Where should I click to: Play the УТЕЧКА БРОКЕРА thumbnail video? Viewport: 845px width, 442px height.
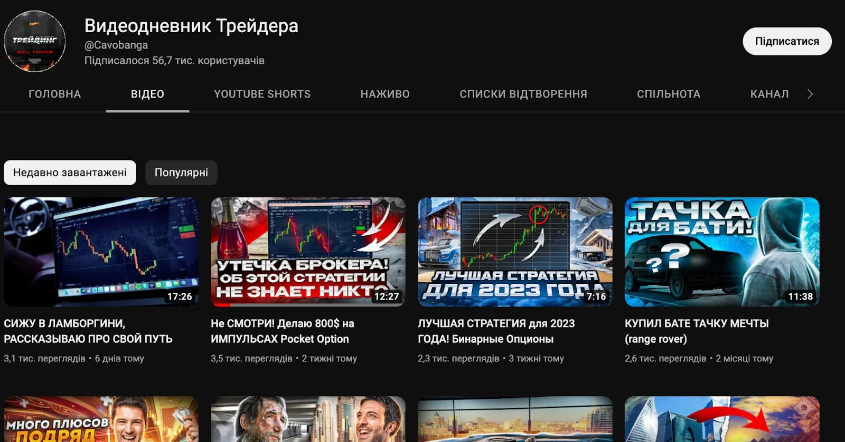(x=308, y=252)
